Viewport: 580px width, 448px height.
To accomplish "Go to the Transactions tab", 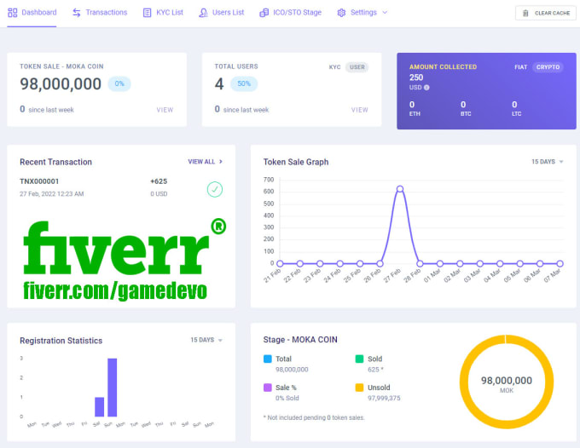I will (x=100, y=13).
